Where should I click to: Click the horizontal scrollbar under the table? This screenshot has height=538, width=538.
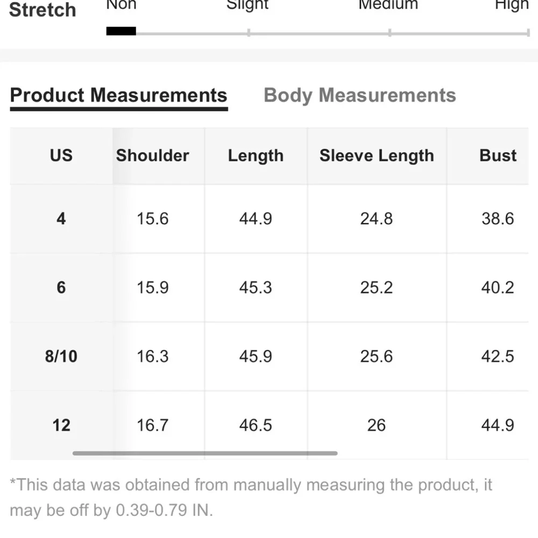pos(205,453)
